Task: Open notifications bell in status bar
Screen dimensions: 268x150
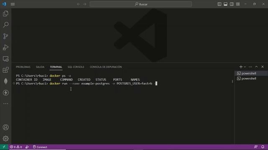Action: (263, 147)
